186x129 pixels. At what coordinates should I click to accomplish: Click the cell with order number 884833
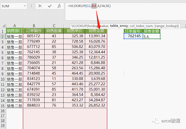coord(34,105)
